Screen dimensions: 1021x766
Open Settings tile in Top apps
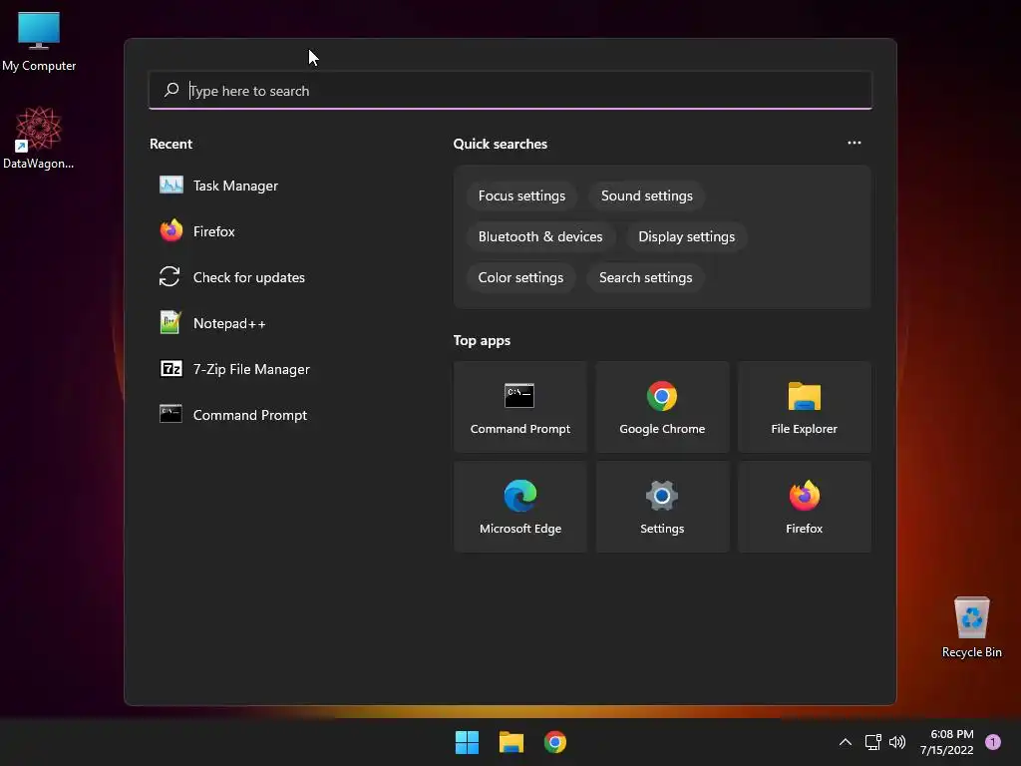pos(662,507)
